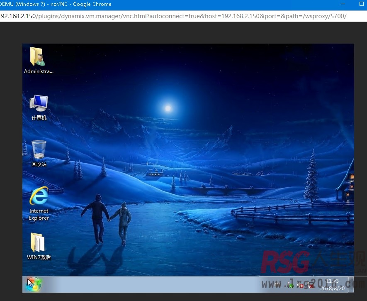Click the muted volume tray icon
Screen dimensions: 367x301
click(300, 285)
